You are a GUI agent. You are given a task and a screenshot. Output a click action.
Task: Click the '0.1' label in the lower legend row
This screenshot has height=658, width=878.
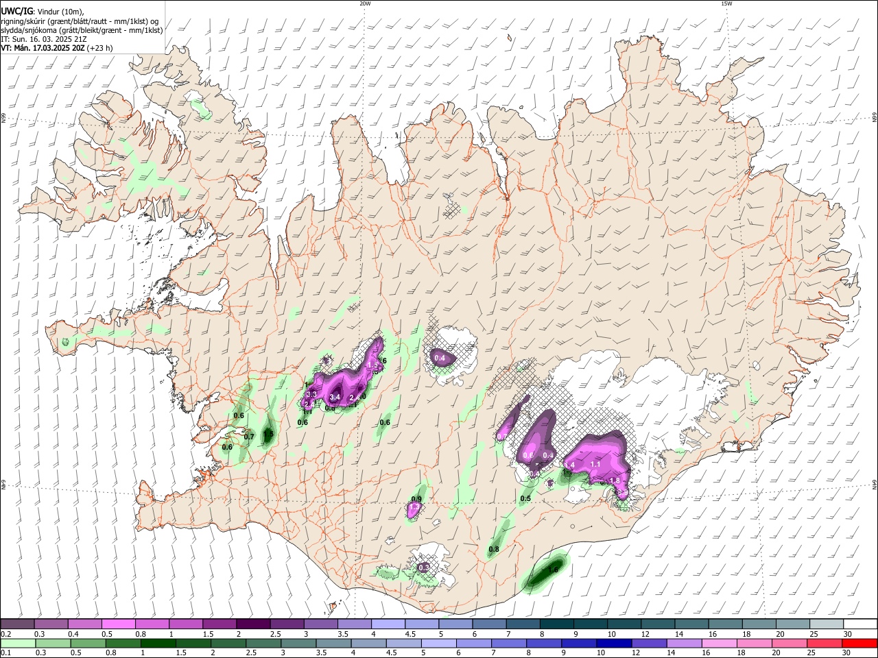[5, 653]
